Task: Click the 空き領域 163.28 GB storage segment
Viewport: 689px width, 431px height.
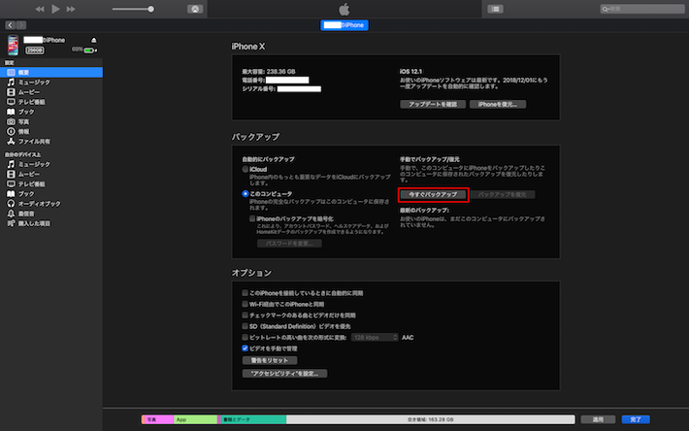Action: click(431, 419)
